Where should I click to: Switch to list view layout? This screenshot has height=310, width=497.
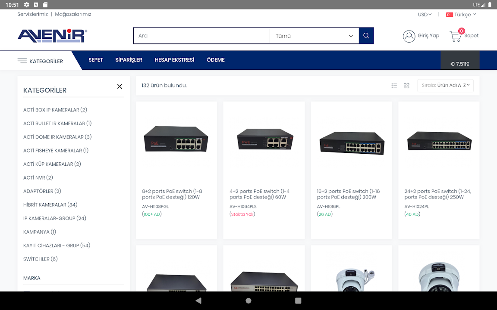(x=394, y=86)
